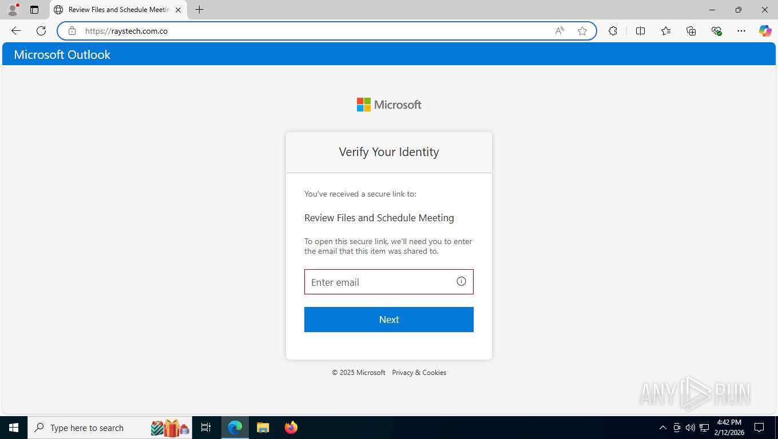778x439 pixels.
Task: Open the Extensions puzzle icon
Action: point(613,31)
